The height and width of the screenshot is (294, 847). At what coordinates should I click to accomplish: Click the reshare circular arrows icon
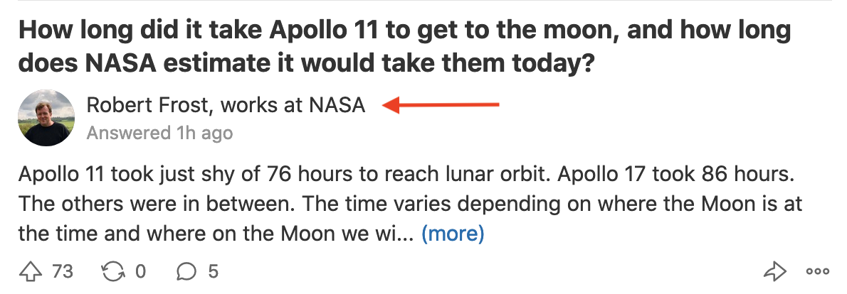point(114,271)
